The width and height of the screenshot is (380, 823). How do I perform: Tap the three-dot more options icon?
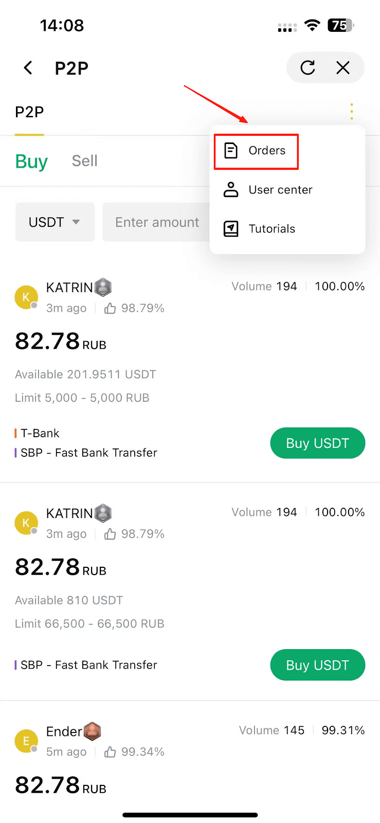tap(352, 111)
